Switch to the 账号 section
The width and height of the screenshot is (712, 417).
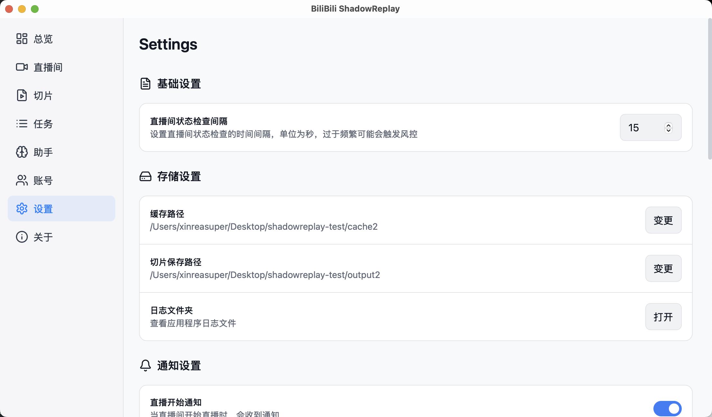point(43,180)
